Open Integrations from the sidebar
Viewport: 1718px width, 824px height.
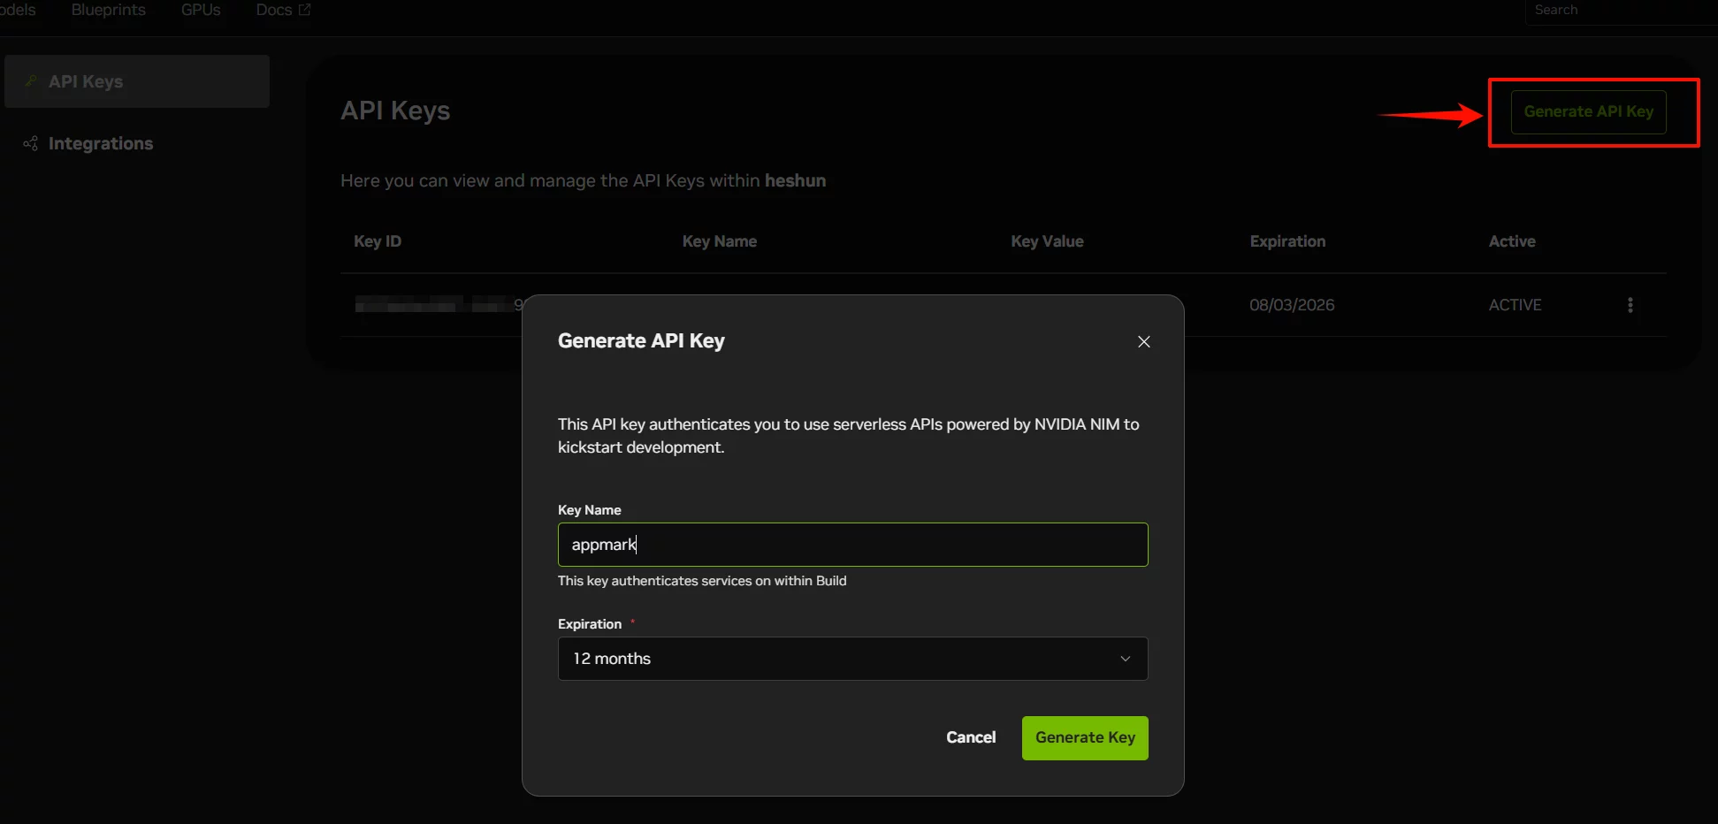click(x=100, y=143)
